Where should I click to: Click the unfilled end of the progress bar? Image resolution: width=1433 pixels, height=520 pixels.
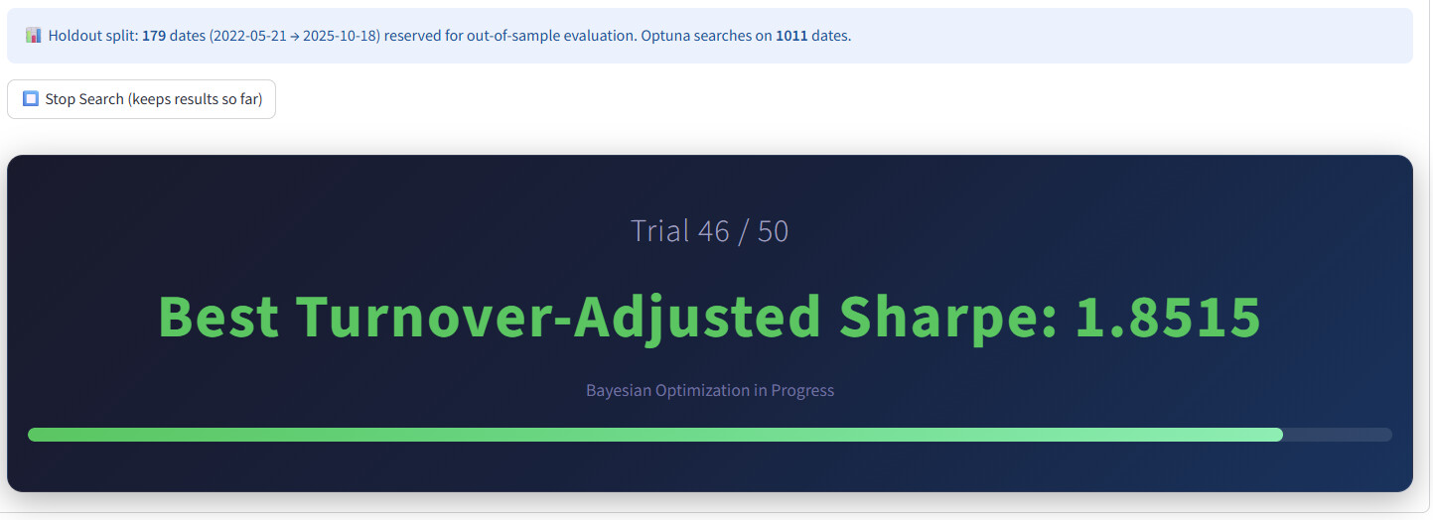1341,435
